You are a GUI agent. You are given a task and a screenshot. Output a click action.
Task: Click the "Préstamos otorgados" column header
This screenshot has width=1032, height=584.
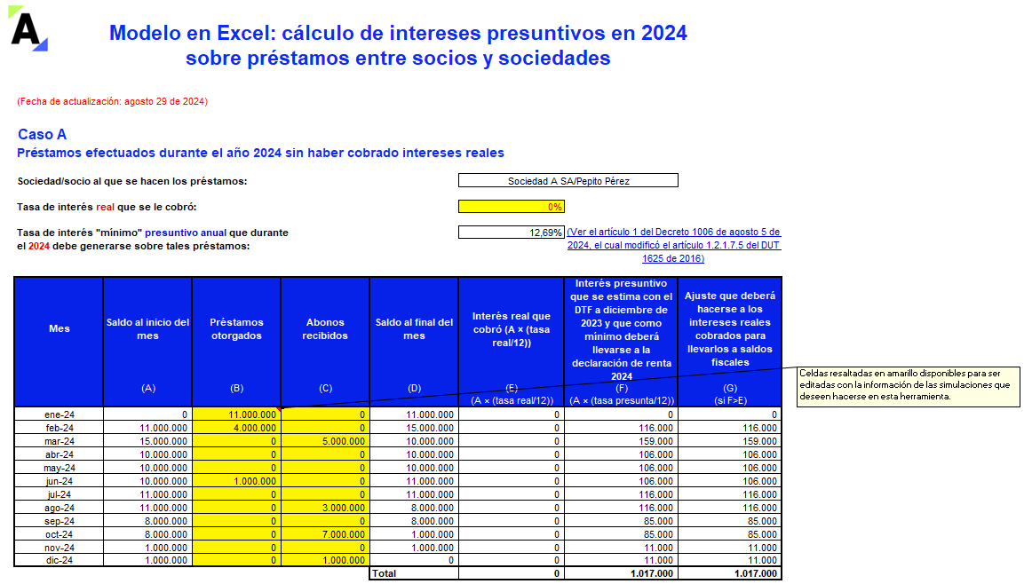(x=236, y=342)
